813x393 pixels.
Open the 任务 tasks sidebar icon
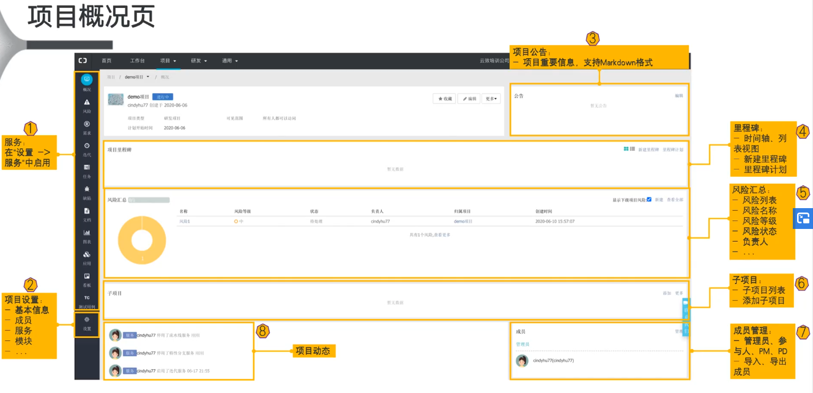(87, 167)
